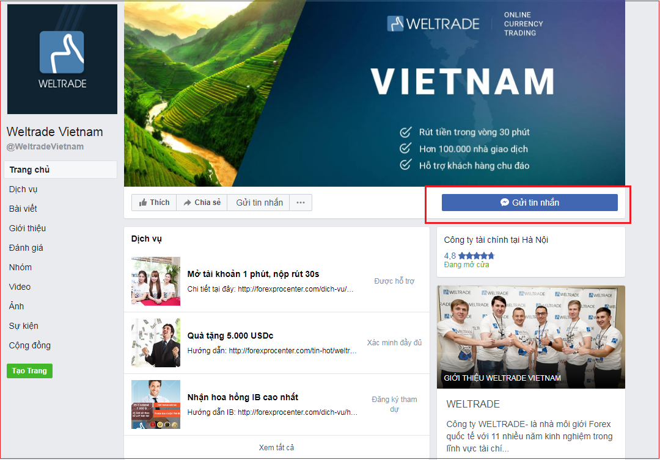This screenshot has height=460, width=660.
Task: Click Hướng dẫn tin-hot link text
Action: [x=272, y=351]
